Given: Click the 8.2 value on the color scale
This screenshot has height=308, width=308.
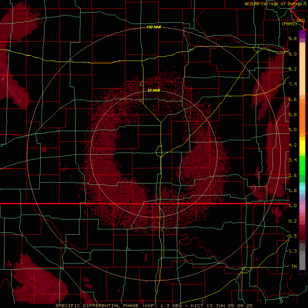Looking at the screenshot, I should click(293, 69).
